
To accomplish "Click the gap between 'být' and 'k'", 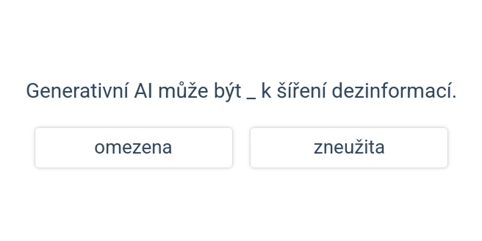I will click(251, 96).
